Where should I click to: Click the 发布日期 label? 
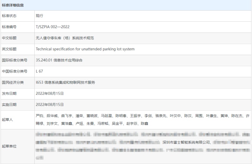pos(9,93)
